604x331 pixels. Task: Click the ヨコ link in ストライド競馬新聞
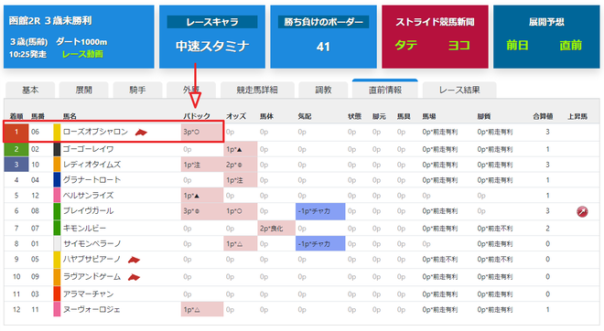coord(459,46)
